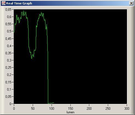Click the 300 x-axis label
The height and width of the screenshot is (115, 135).
127,109
